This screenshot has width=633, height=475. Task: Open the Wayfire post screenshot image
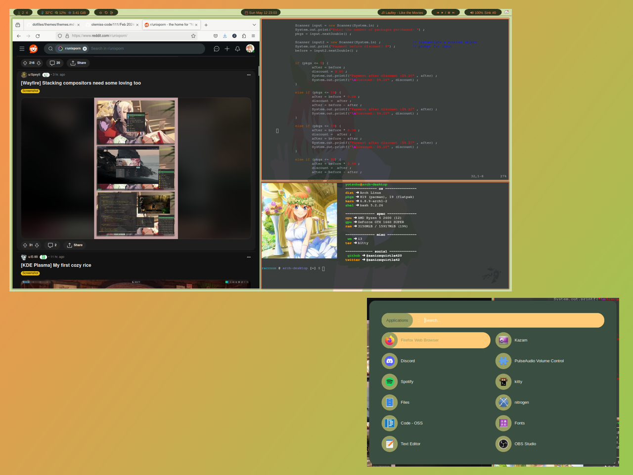136,168
